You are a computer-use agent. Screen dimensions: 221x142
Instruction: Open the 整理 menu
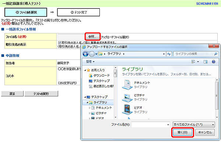point(90,62)
